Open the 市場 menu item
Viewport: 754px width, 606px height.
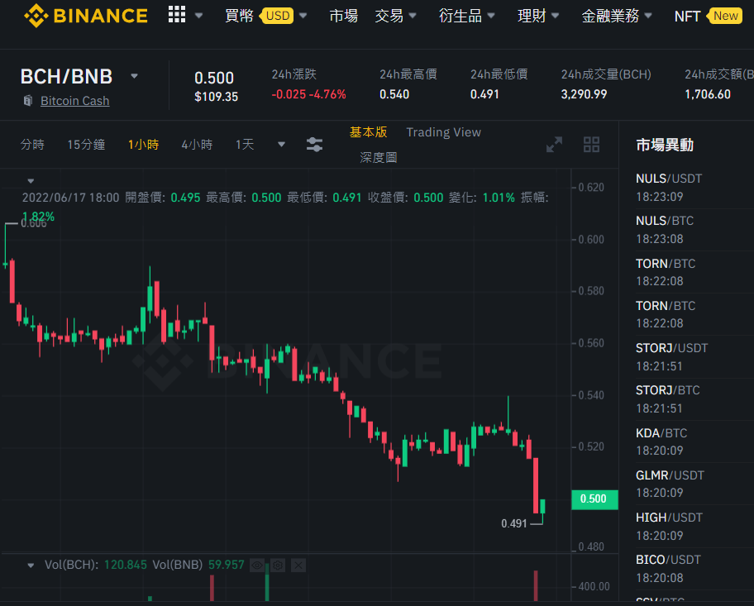click(x=343, y=16)
